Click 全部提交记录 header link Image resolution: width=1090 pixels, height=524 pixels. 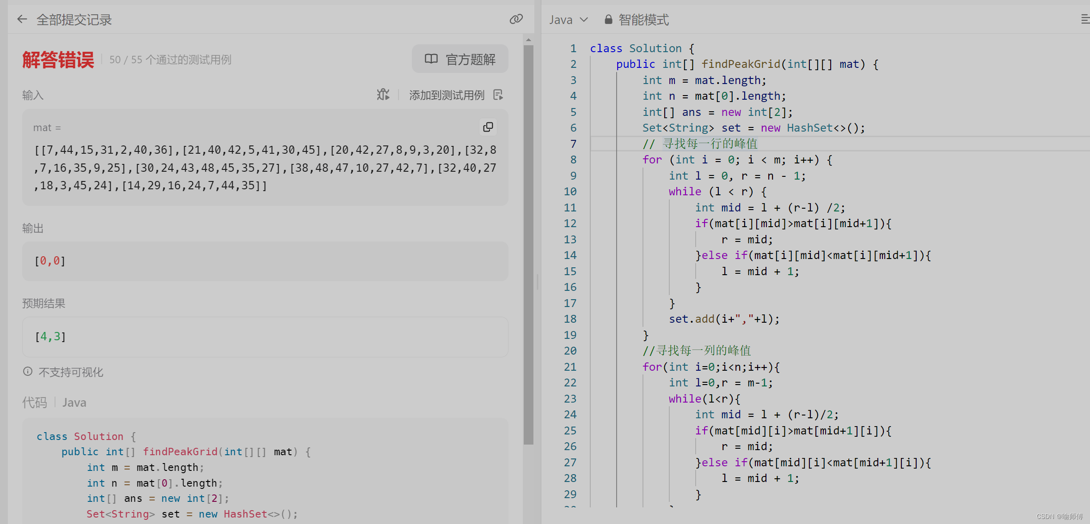coord(74,20)
